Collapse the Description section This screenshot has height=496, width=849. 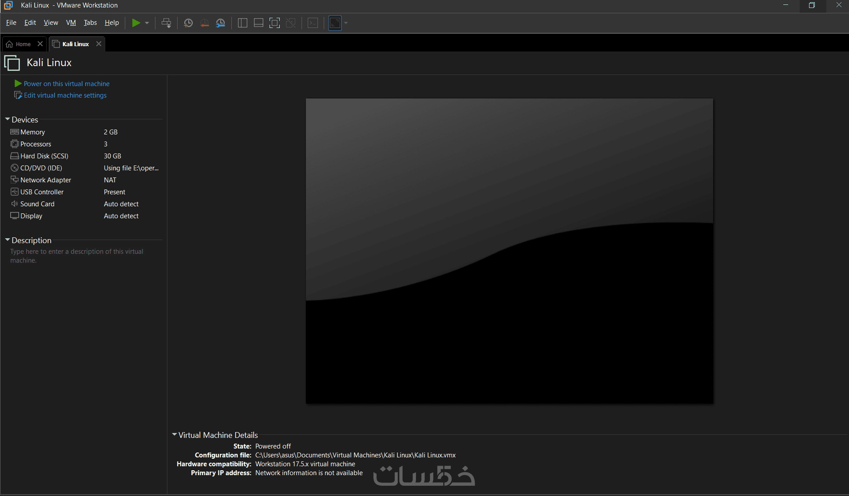pos(8,240)
